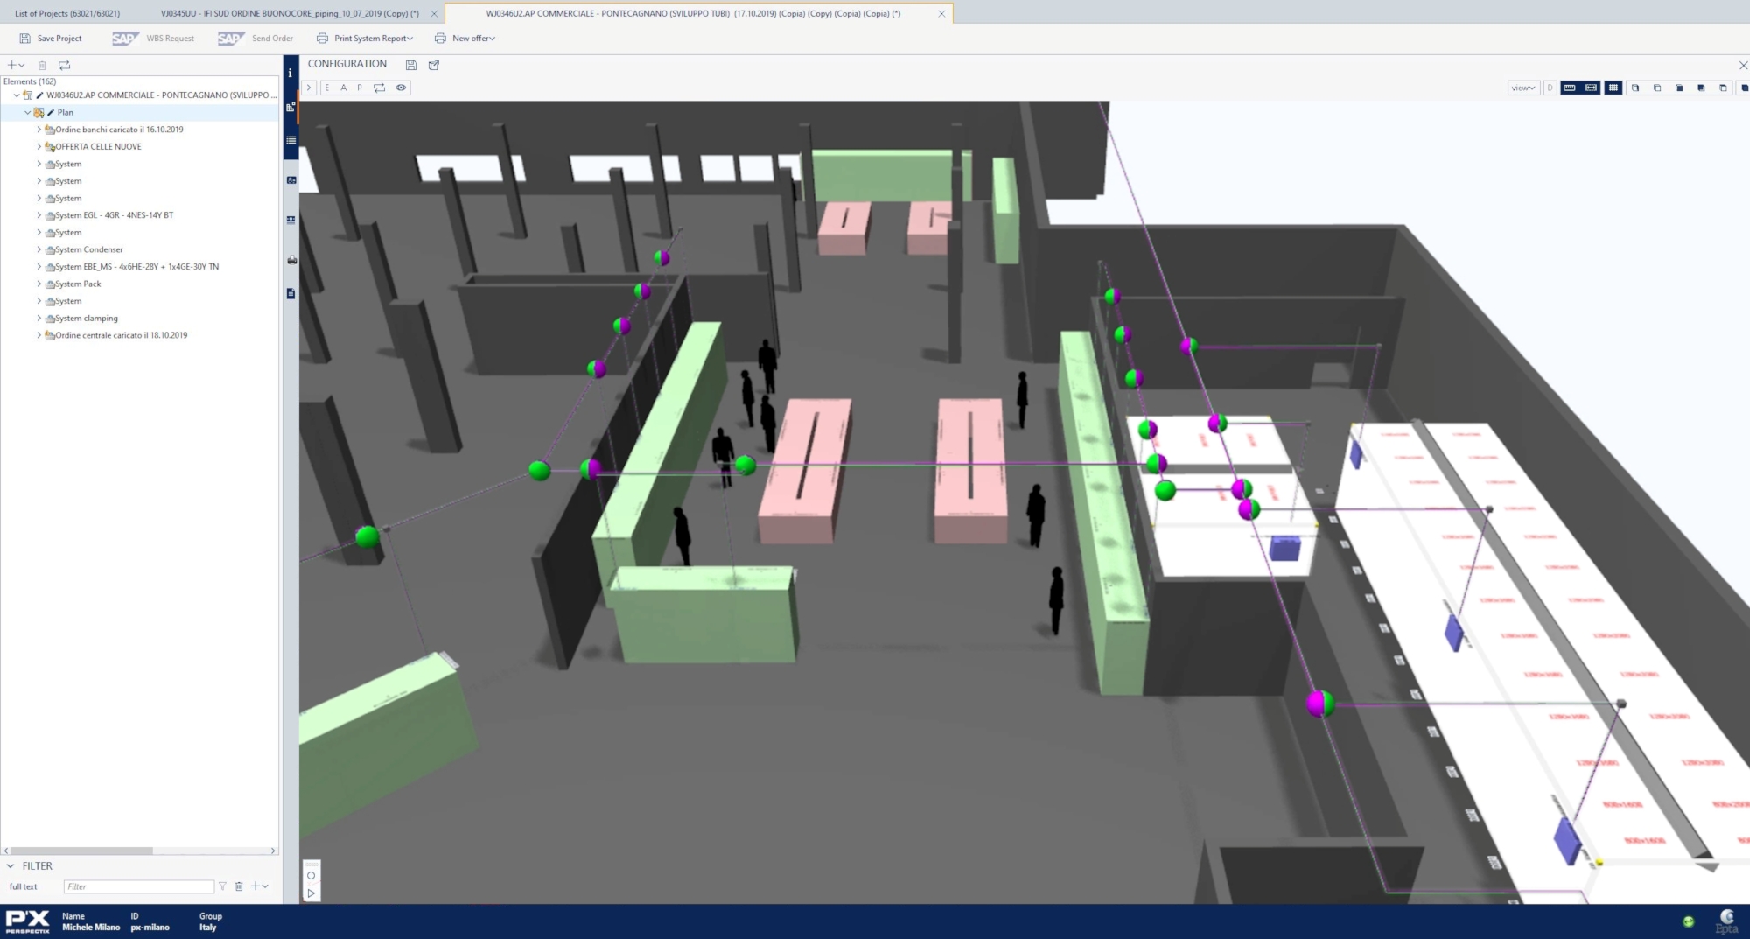
Task: Toggle the ruler measurement button
Action: click(x=1570, y=88)
